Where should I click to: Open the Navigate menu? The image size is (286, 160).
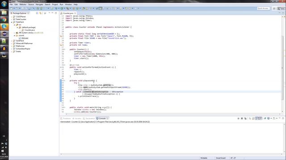coord(39,4)
